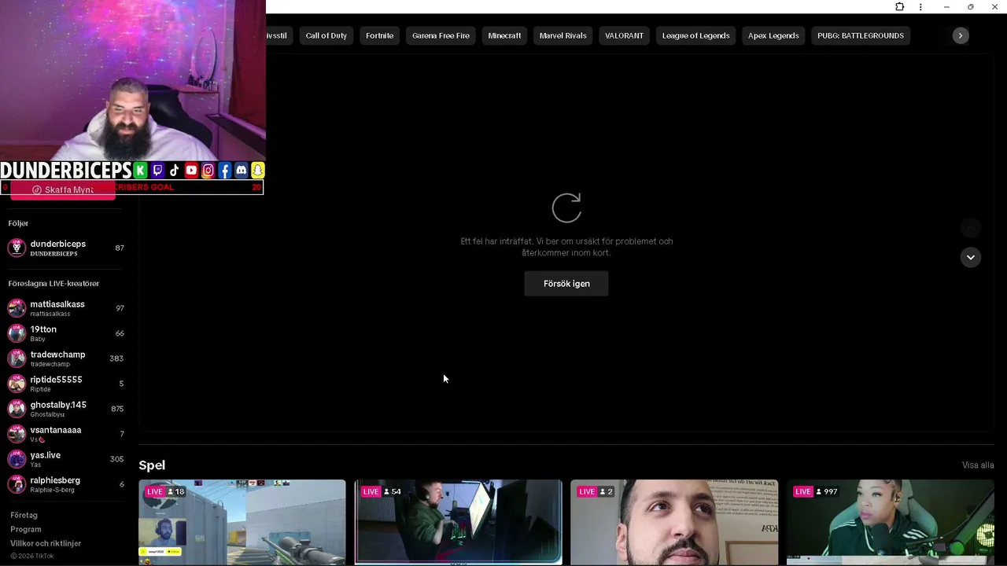The height and width of the screenshot is (566, 1007).
Task: Open the Företag footer link
Action: click(24, 515)
